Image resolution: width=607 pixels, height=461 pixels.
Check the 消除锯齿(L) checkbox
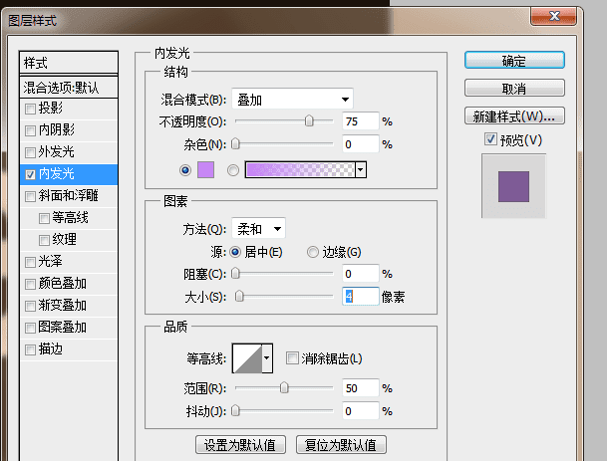click(x=292, y=357)
